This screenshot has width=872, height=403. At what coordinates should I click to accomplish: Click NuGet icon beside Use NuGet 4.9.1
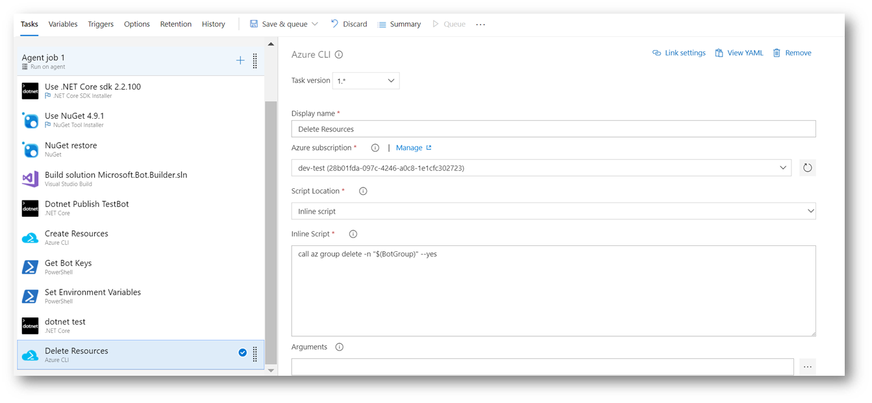point(30,120)
